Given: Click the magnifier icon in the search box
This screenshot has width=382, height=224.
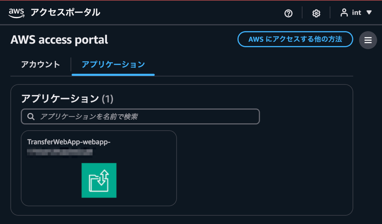Looking at the screenshot, I should (x=31, y=116).
